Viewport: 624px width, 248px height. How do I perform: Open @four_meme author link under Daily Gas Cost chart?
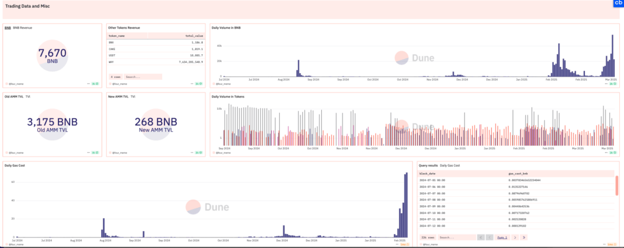(x=16, y=244)
